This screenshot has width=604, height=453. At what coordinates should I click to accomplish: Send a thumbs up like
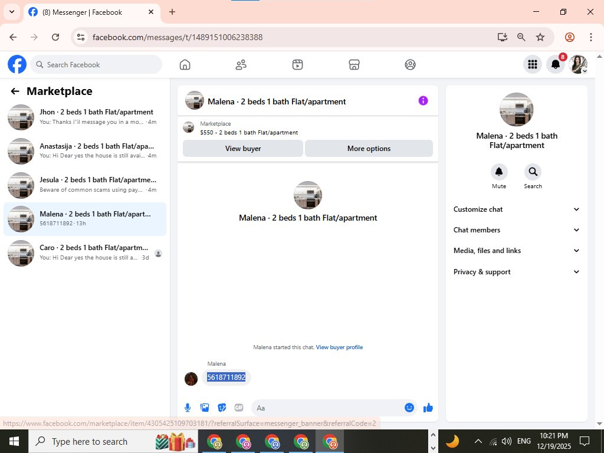click(428, 408)
